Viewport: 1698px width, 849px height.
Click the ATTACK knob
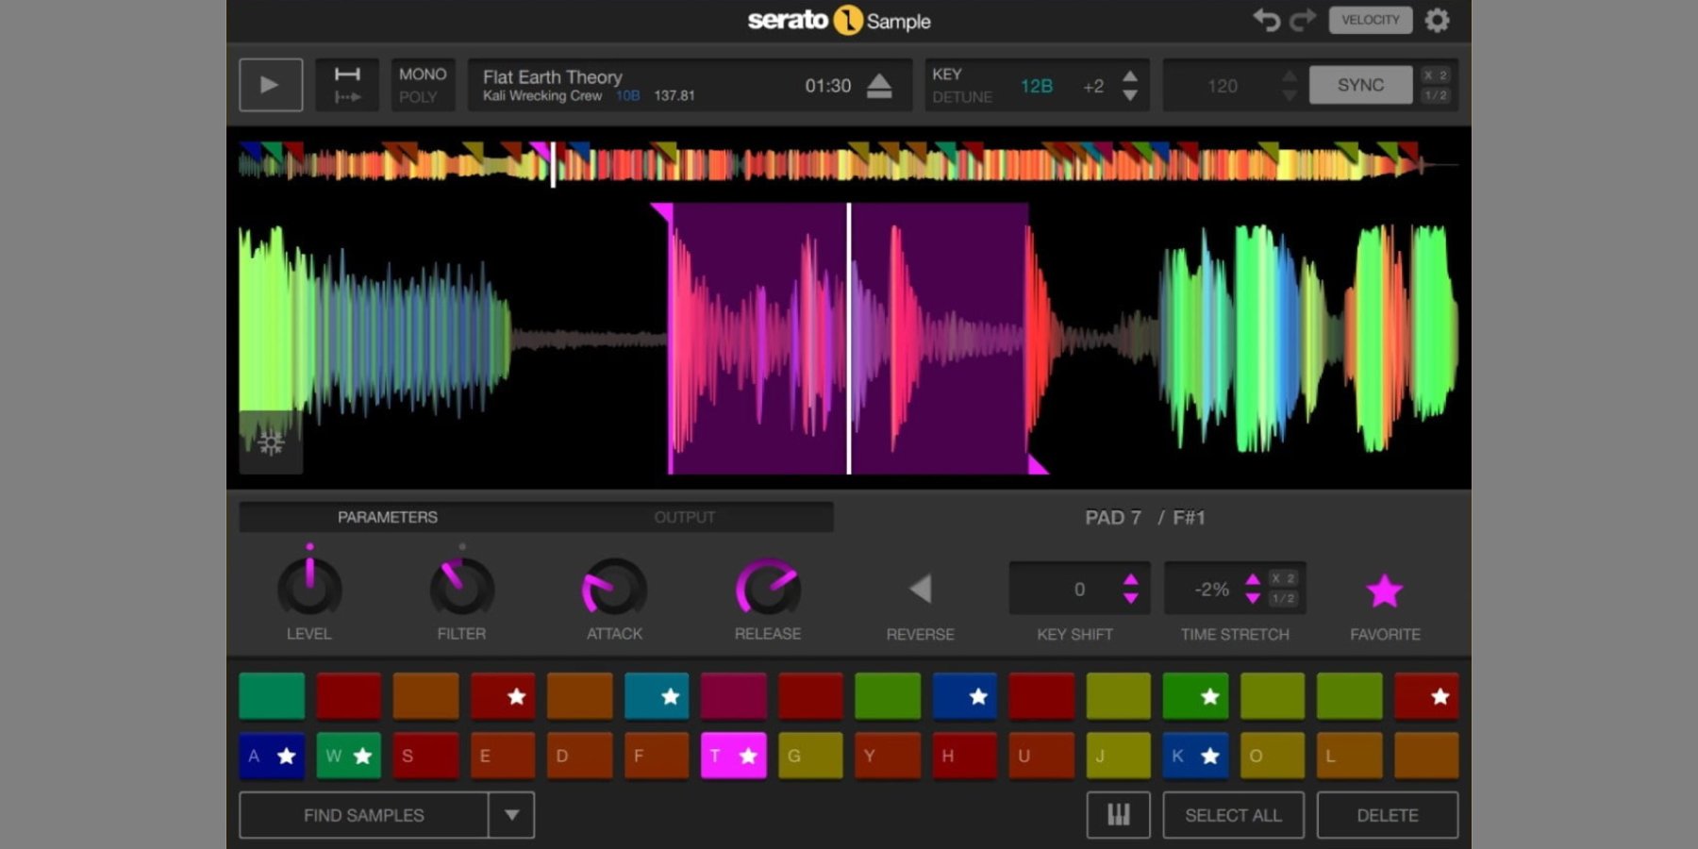[614, 589]
